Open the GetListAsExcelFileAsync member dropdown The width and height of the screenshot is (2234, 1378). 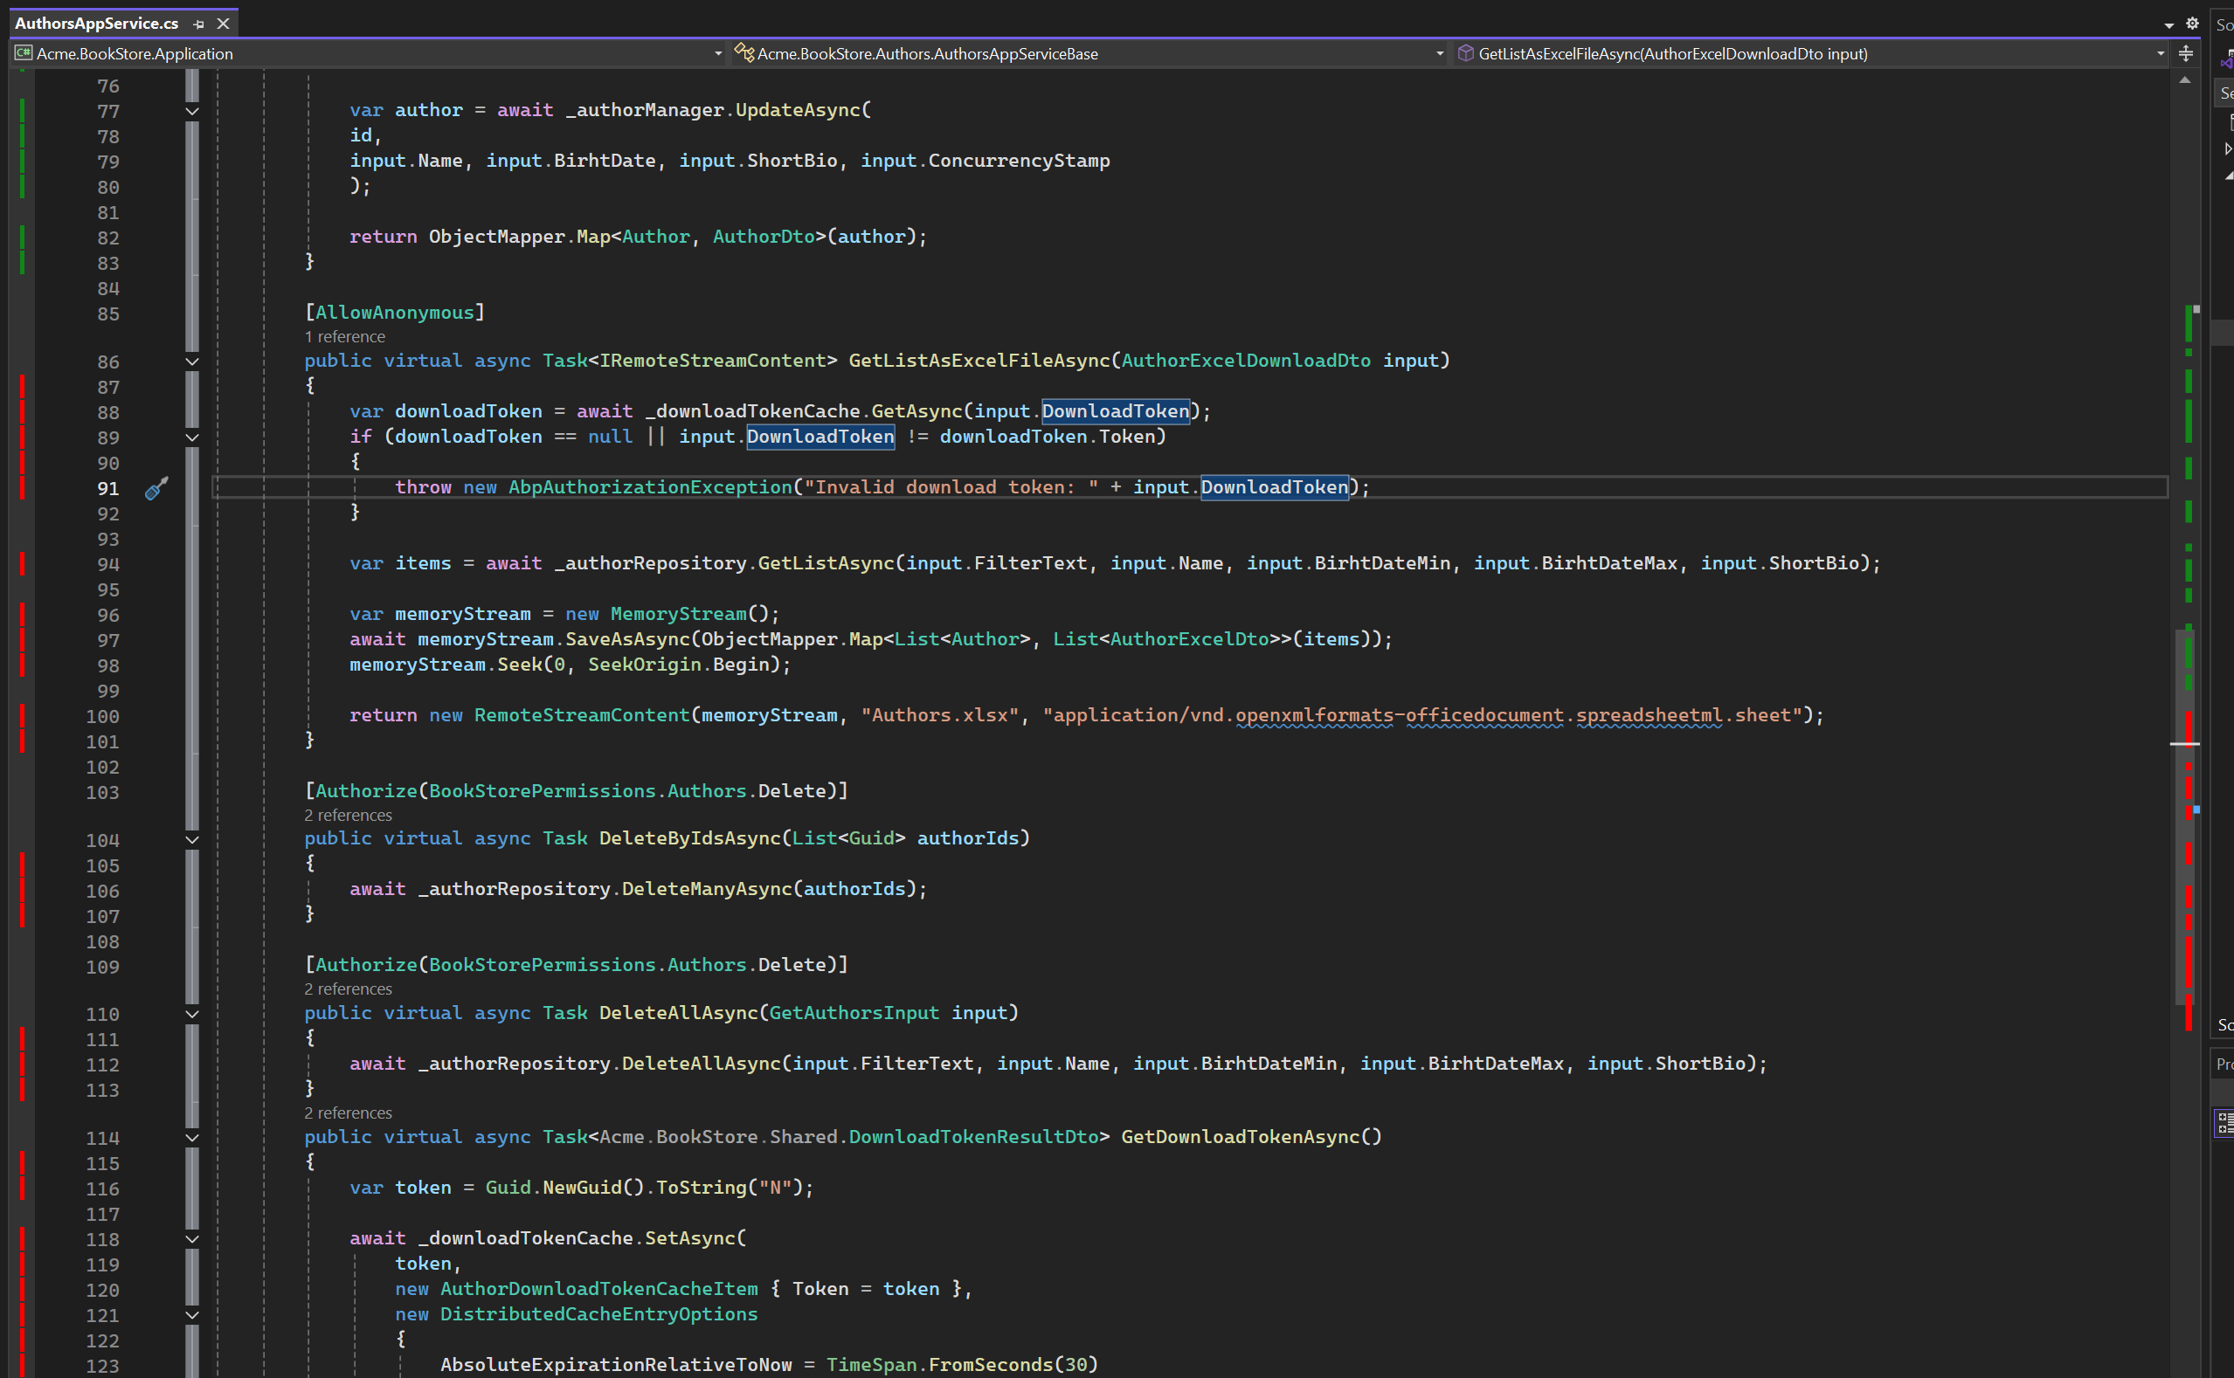pyautogui.click(x=2160, y=54)
